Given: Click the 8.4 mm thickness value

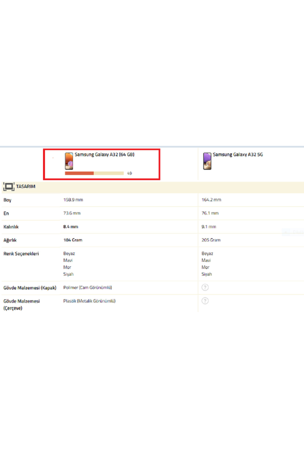Looking at the screenshot, I should point(71,227).
